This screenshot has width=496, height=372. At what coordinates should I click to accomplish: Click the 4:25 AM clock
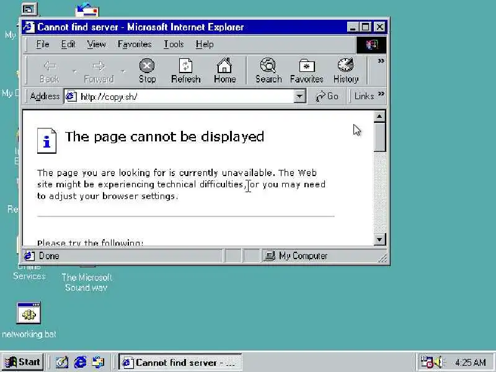[x=470, y=362]
